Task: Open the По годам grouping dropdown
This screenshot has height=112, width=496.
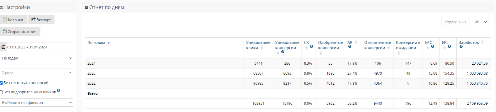Action: point(37,58)
